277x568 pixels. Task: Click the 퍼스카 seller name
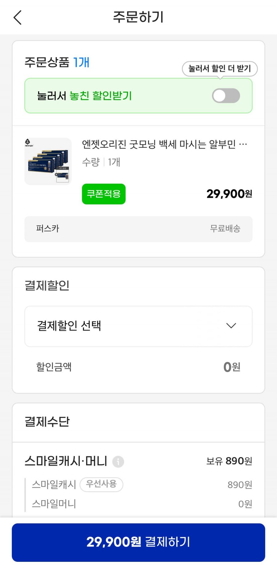click(x=47, y=229)
